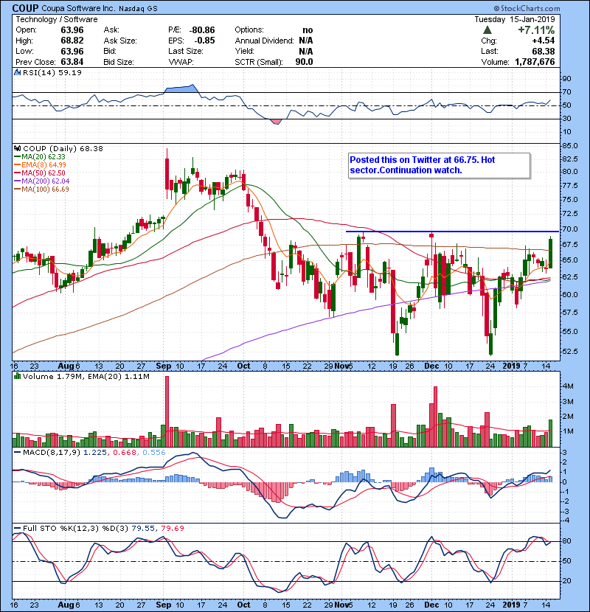
Task: Click the COUP ticker symbol in the header
Action: pyautogui.click(x=25, y=8)
